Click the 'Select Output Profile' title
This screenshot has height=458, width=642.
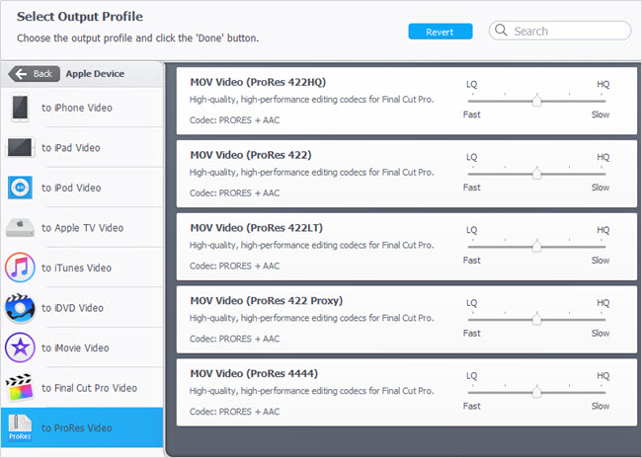80,17
